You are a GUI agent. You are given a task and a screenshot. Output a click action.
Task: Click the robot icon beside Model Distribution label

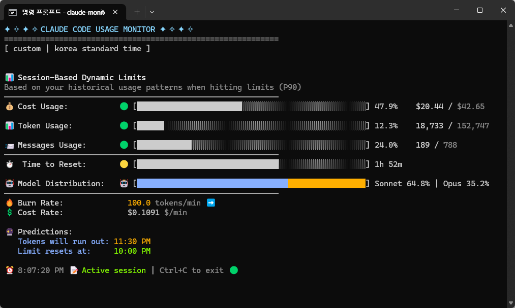tap(9, 184)
